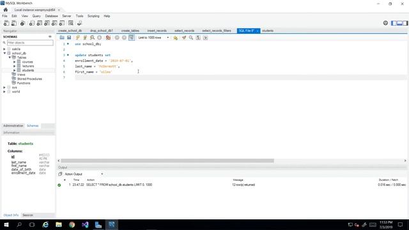Click horizontal scrollbar of SQL editor
The image size is (409, 230).
pos(167,160)
